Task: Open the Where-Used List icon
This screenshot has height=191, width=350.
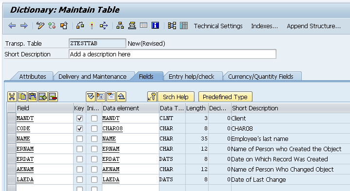Action: pos(104,26)
